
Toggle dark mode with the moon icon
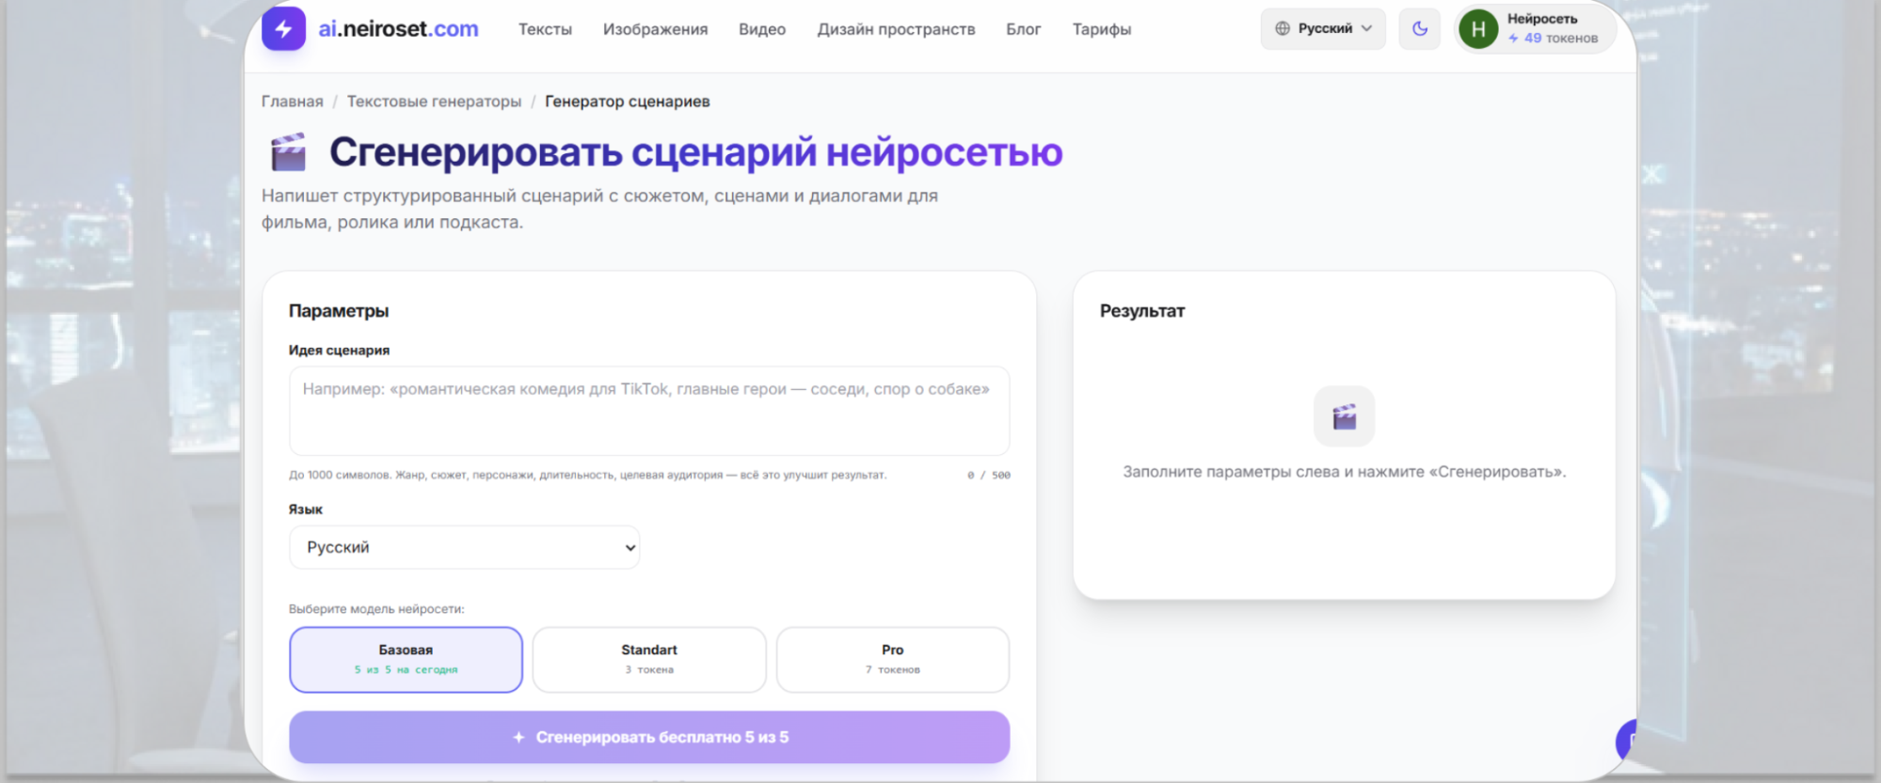[1419, 28]
